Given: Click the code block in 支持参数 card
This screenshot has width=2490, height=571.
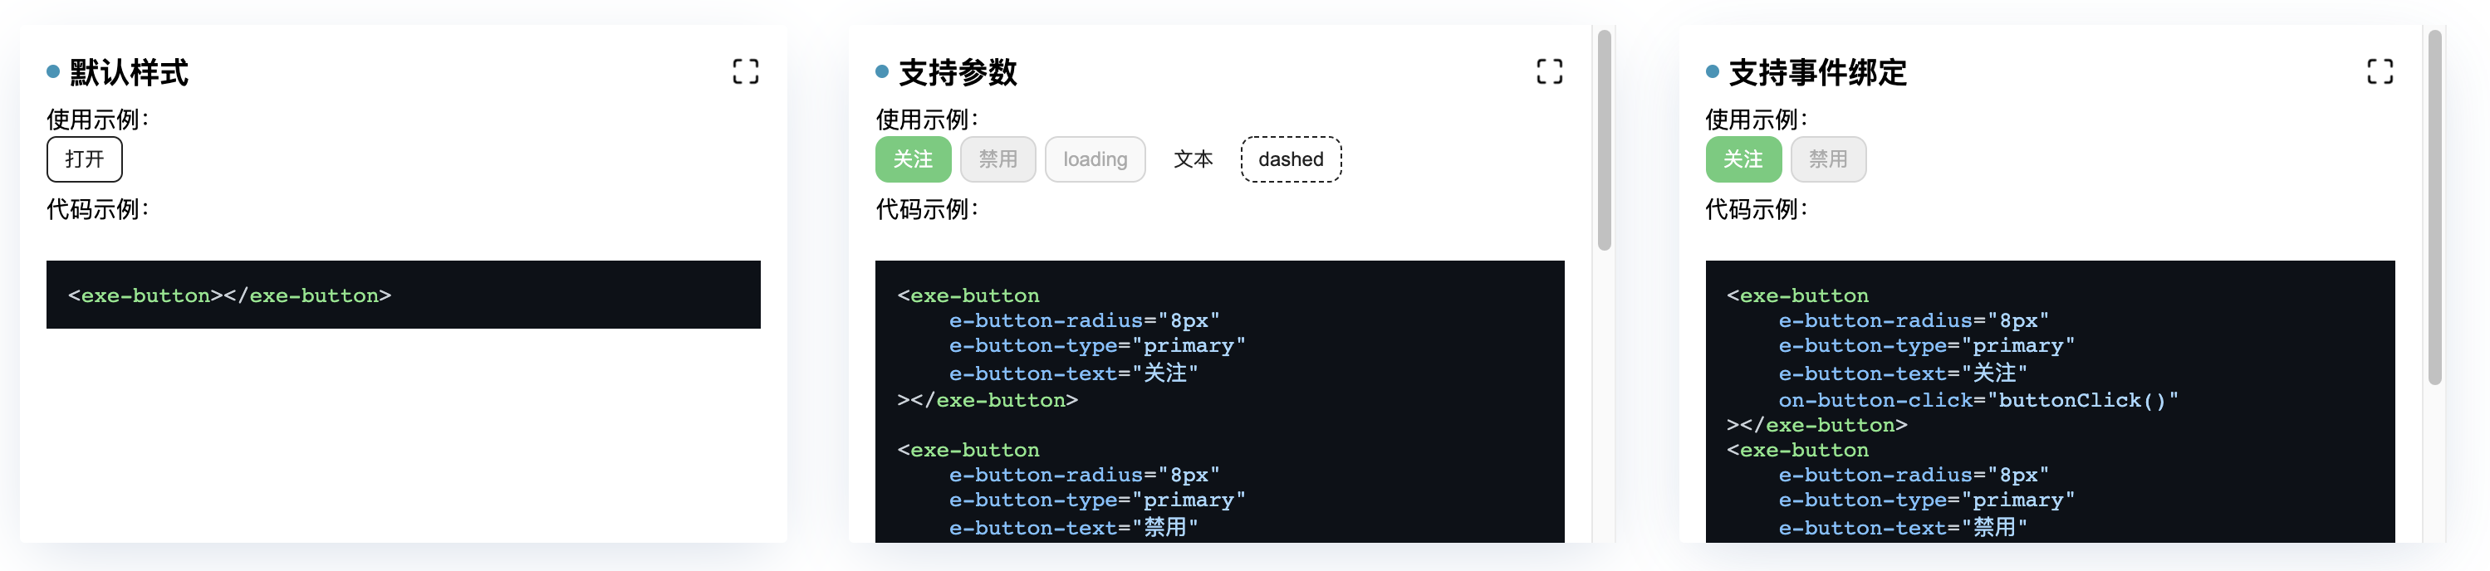Looking at the screenshot, I should (x=1220, y=401).
